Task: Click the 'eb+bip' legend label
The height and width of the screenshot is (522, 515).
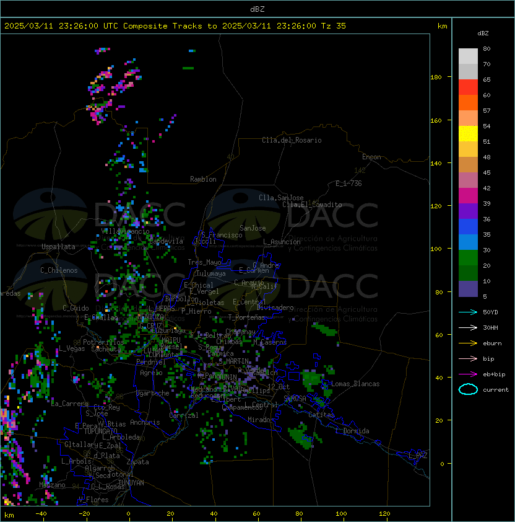Action: [494, 374]
